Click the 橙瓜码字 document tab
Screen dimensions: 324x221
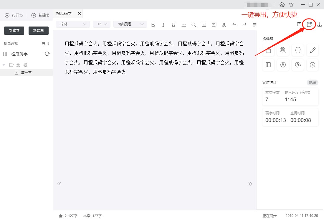(x=64, y=14)
